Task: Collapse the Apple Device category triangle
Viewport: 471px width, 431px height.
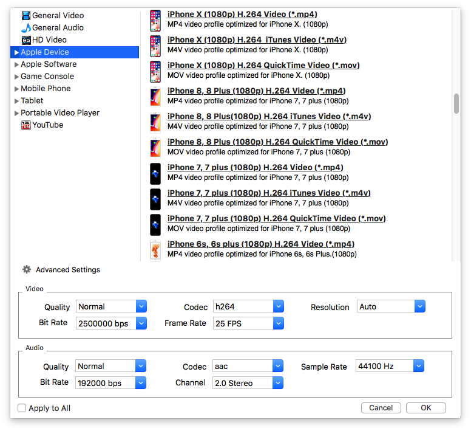Action: click(x=16, y=52)
